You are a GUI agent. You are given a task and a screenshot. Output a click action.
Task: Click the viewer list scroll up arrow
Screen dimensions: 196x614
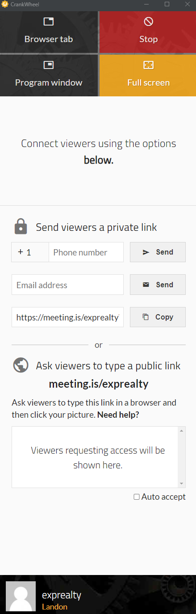(181, 431)
